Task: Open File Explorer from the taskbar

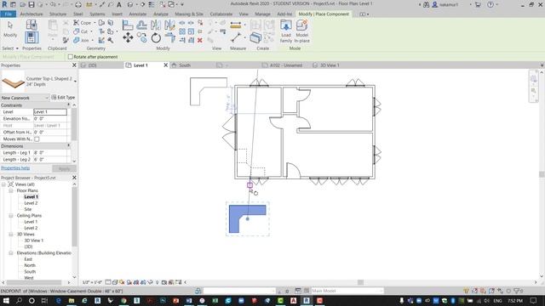Action: [x=72, y=301]
